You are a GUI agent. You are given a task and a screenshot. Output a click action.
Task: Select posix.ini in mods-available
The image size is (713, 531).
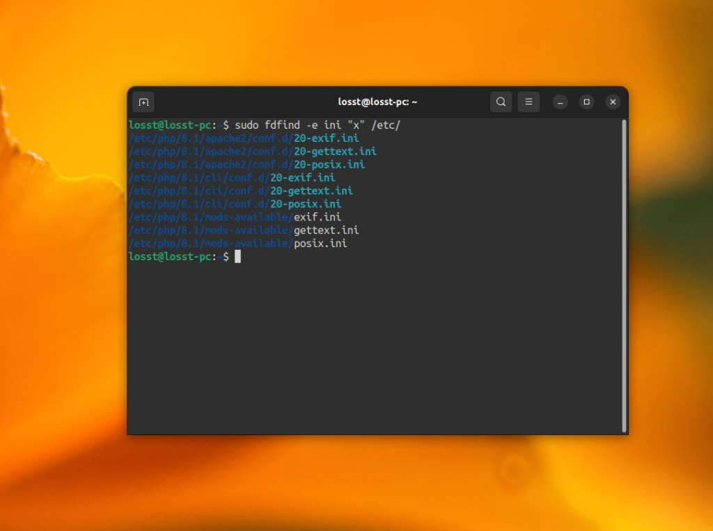point(237,244)
